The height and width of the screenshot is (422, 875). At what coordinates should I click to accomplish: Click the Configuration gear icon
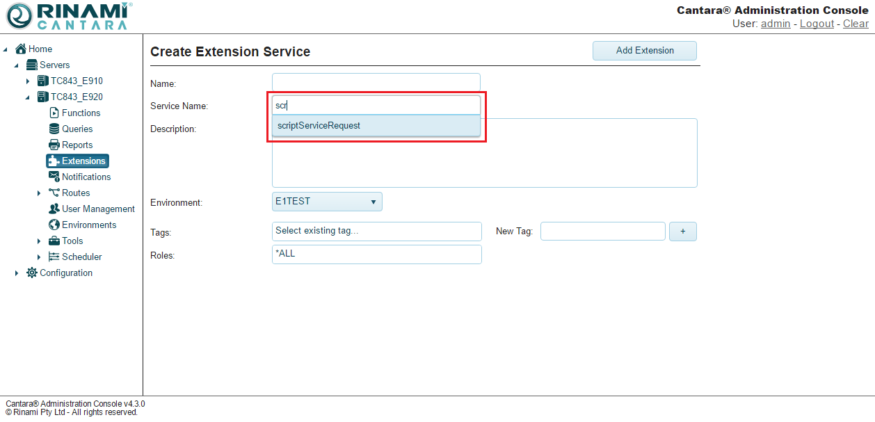(32, 273)
